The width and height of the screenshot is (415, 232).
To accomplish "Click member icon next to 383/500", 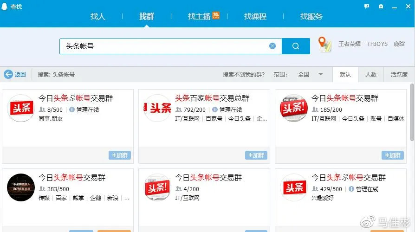I will click(x=42, y=188).
